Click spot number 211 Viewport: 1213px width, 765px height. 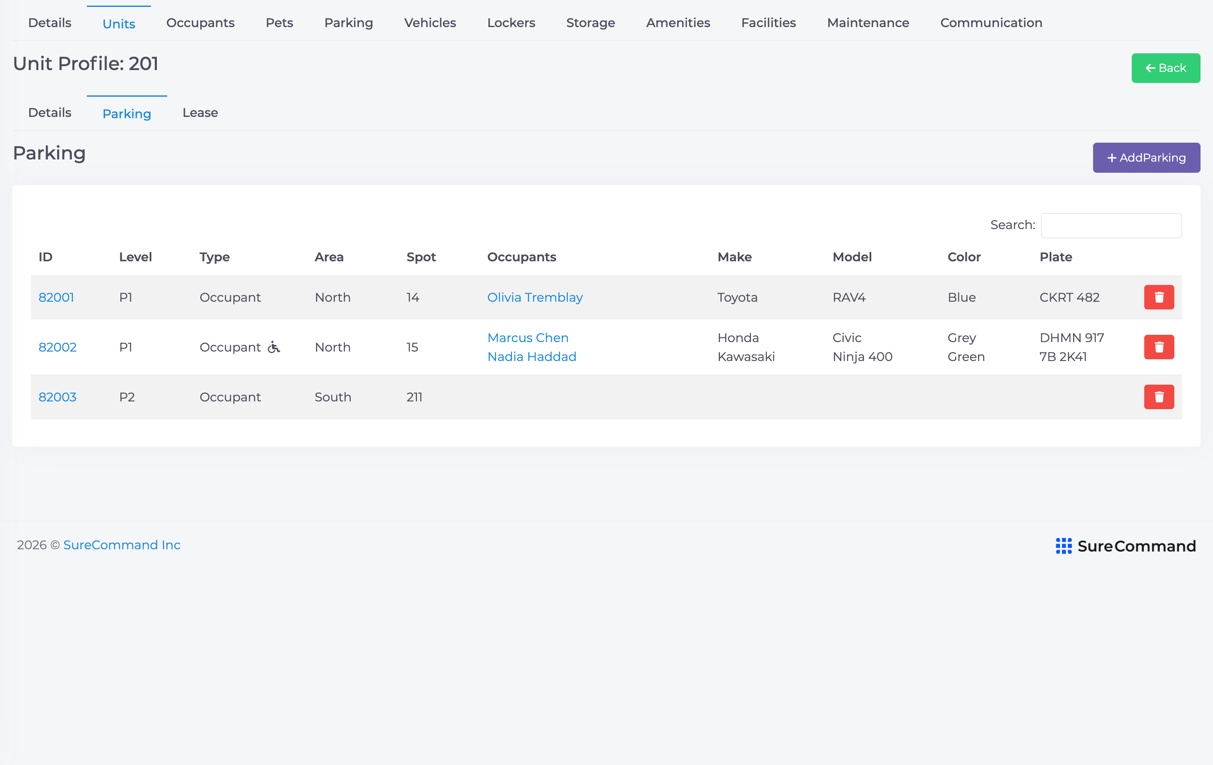click(414, 397)
